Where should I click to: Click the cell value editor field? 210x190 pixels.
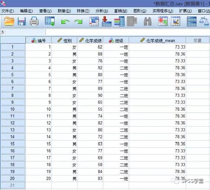pyautogui.click(x=128, y=32)
